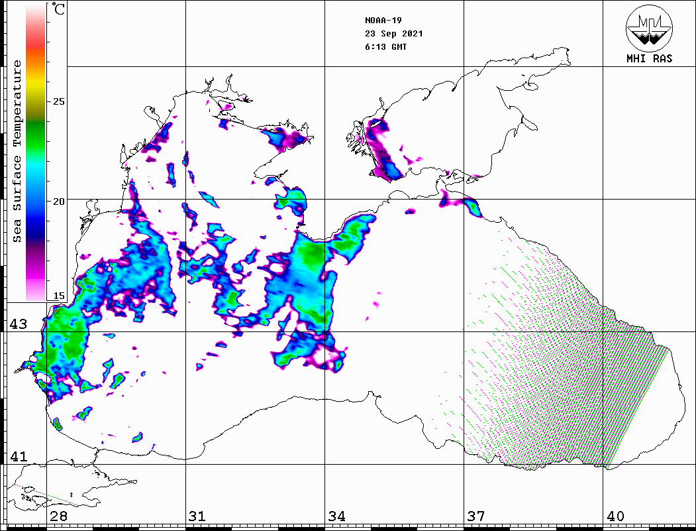696x531 pixels.
Task: Click the '23 Sep 2021' date text
Action: click(x=394, y=34)
